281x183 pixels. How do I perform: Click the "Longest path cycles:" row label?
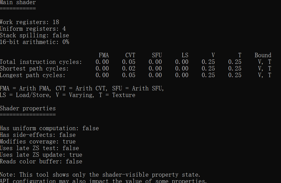click(x=33, y=75)
